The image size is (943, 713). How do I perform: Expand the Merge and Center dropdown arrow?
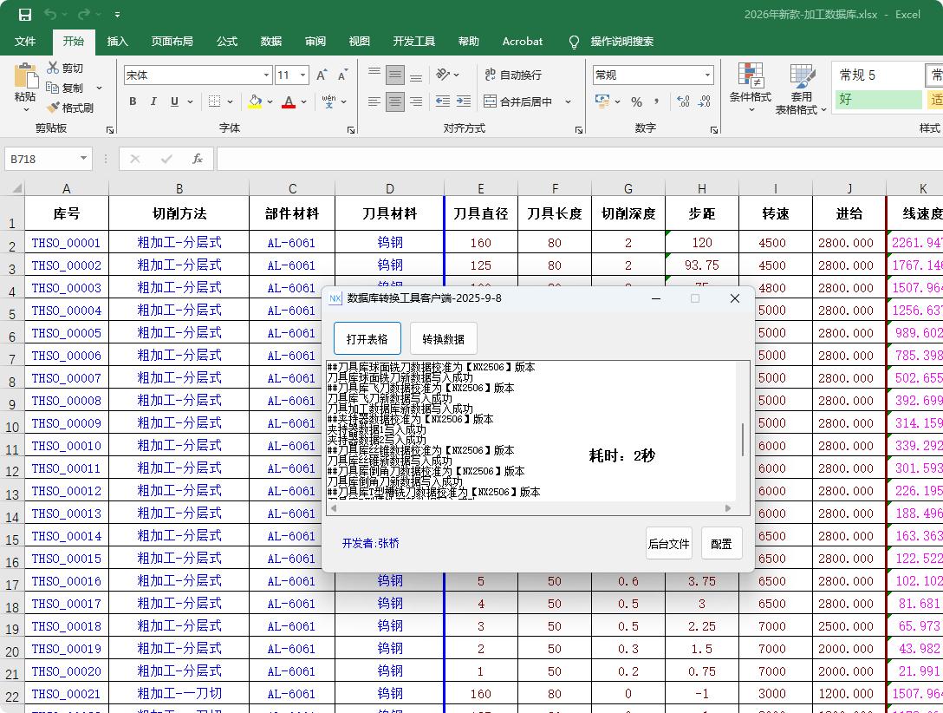pyautogui.click(x=568, y=101)
